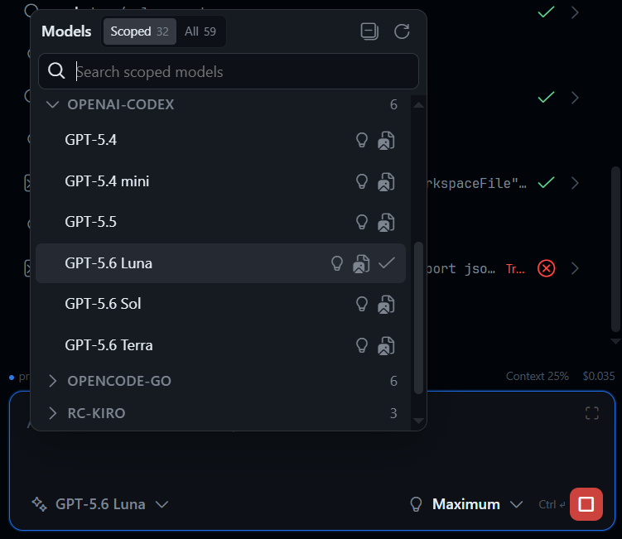This screenshot has height=539, width=622.
Task: Click the image attachment icon on GPT-5.6 Luna row
Action: pos(361,264)
